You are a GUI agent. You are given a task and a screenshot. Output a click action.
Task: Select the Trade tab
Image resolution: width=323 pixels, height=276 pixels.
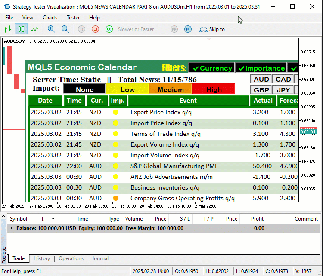coord(19,258)
